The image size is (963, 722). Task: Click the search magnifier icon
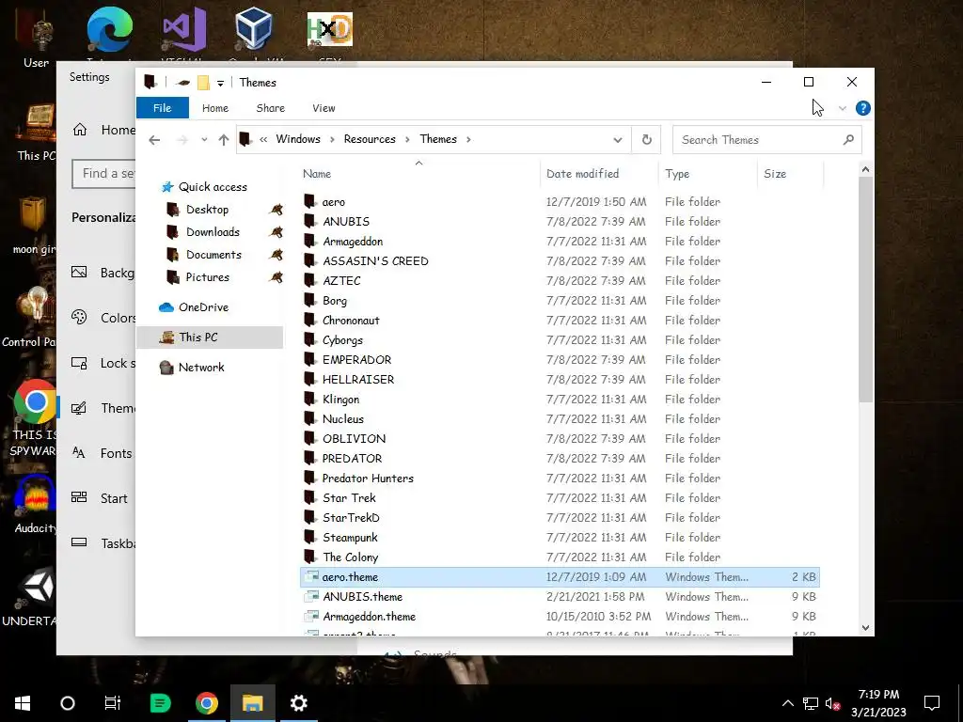coord(849,139)
